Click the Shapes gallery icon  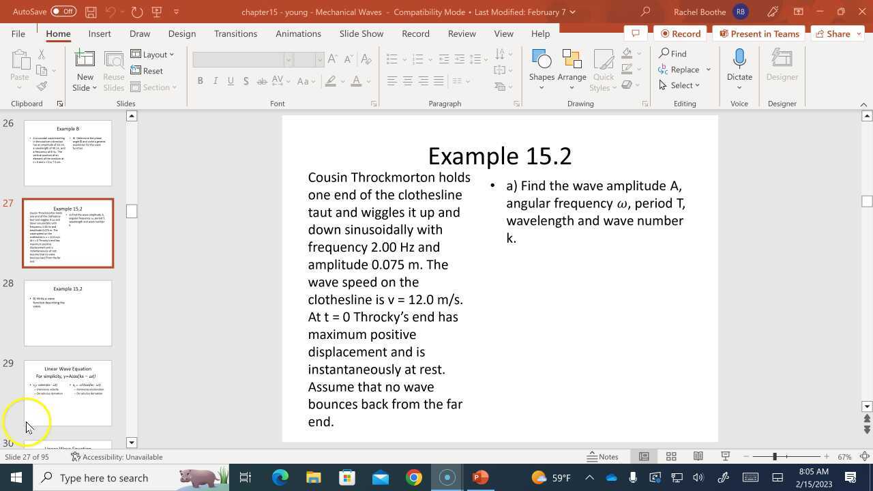point(542,61)
